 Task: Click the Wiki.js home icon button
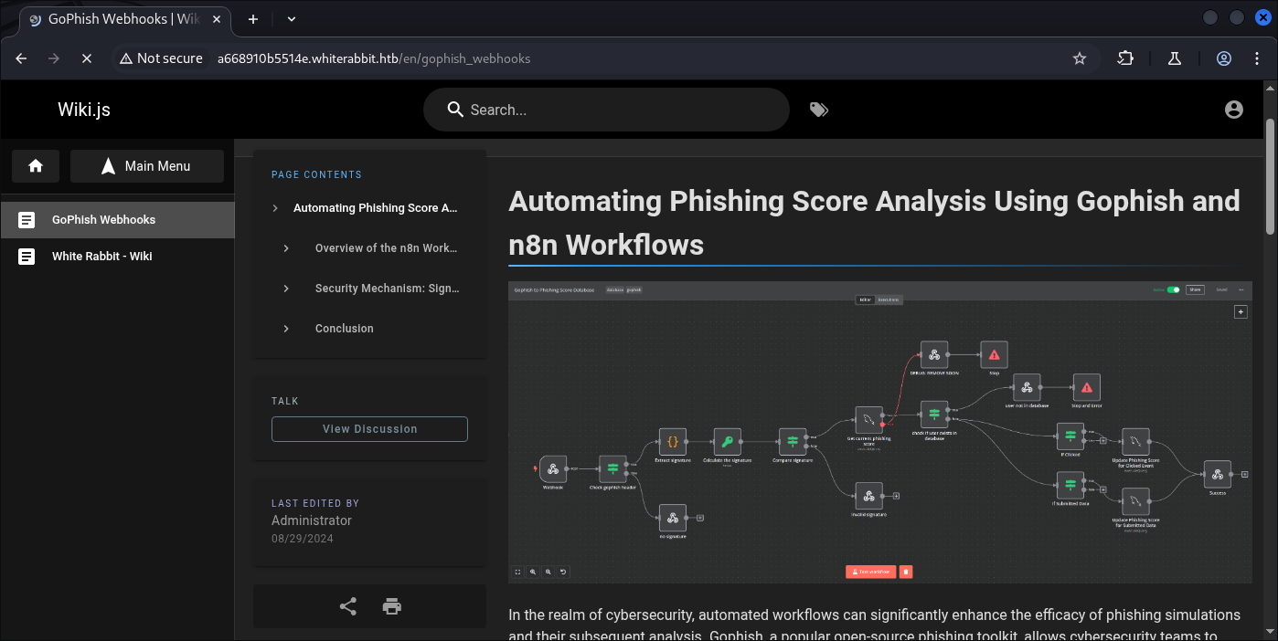(x=36, y=166)
